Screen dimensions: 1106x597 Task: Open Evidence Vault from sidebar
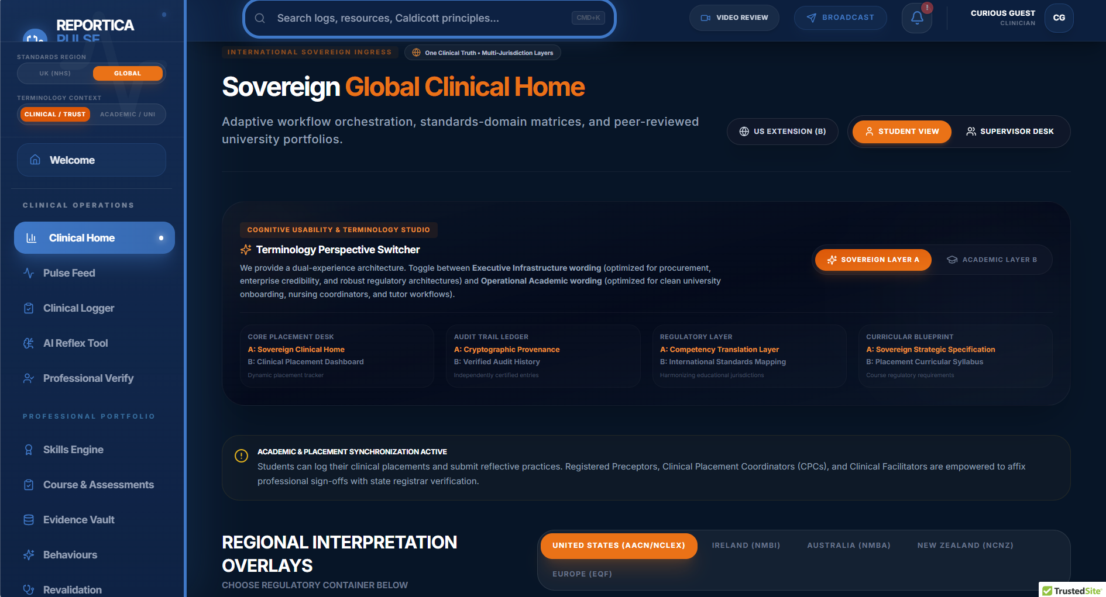(94, 520)
